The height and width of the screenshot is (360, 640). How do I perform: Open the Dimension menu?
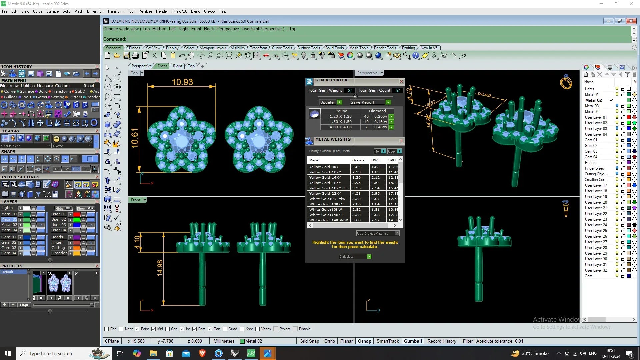point(95,11)
